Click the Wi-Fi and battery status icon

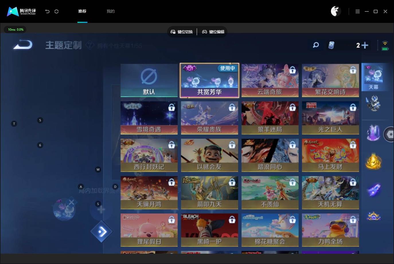(385, 46)
